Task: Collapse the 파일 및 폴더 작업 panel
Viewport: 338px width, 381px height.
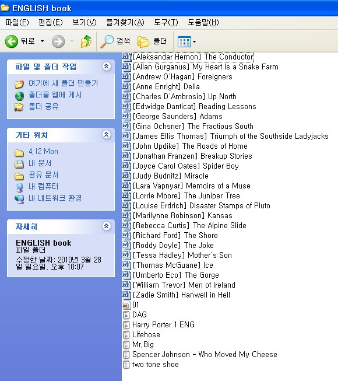Action: point(106,66)
